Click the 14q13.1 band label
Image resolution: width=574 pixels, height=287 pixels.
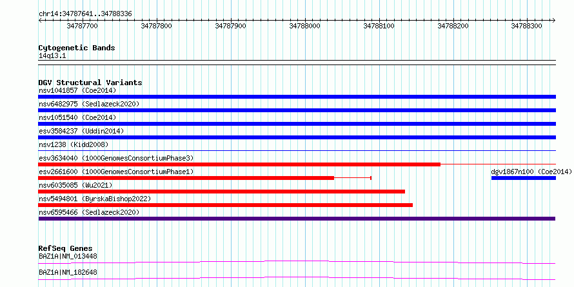click(x=52, y=56)
